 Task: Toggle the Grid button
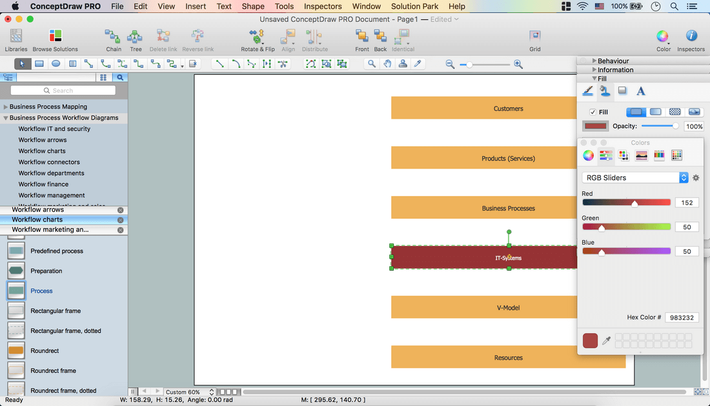tap(535, 40)
